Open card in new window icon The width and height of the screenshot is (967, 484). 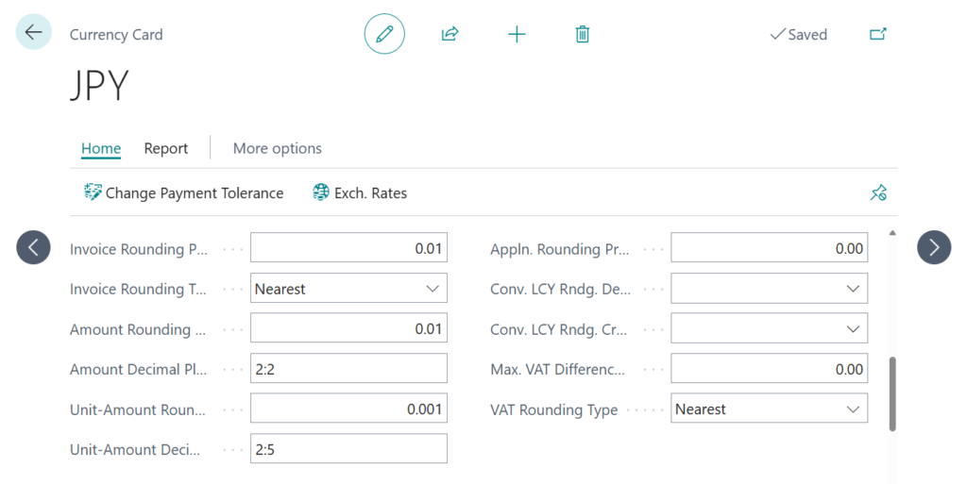[x=877, y=34]
